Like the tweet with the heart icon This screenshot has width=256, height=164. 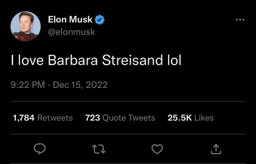coord(157,149)
